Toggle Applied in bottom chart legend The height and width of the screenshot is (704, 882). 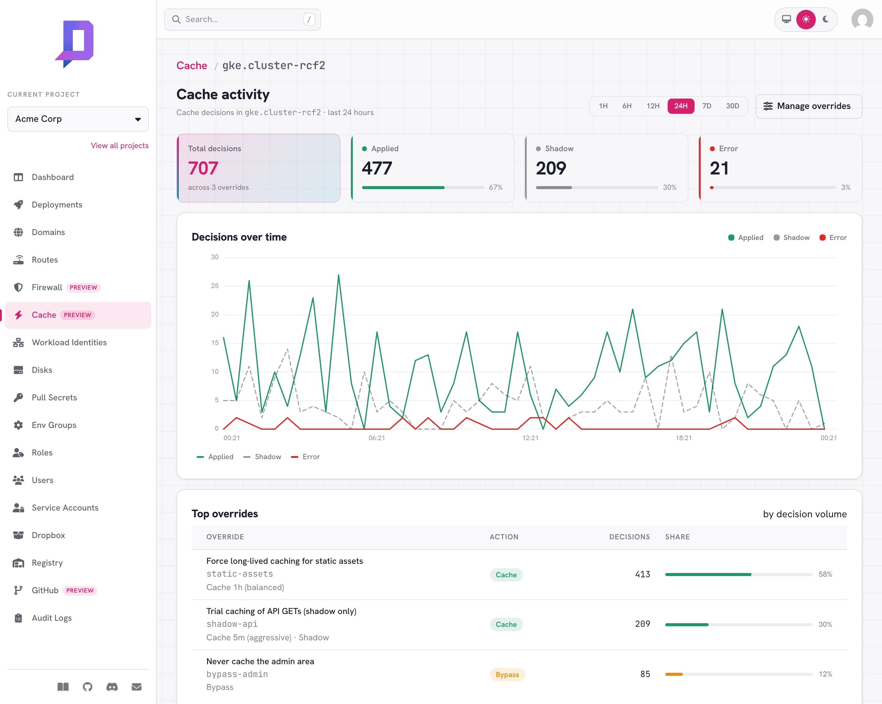215,457
